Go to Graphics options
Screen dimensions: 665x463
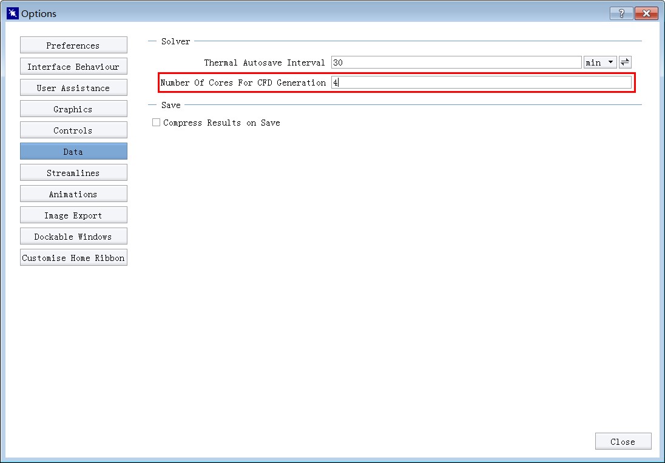pyautogui.click(x=73, y=109)
